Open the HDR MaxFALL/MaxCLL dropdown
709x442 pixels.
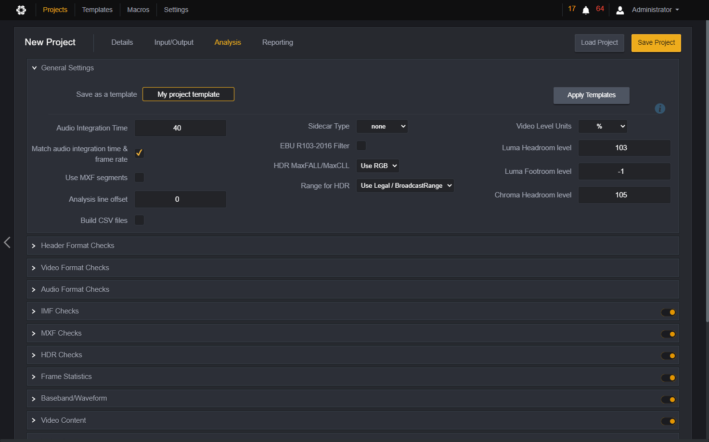(x=378, y=166)
